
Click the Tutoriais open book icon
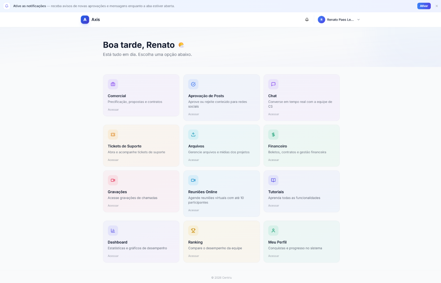click(273, 180)
